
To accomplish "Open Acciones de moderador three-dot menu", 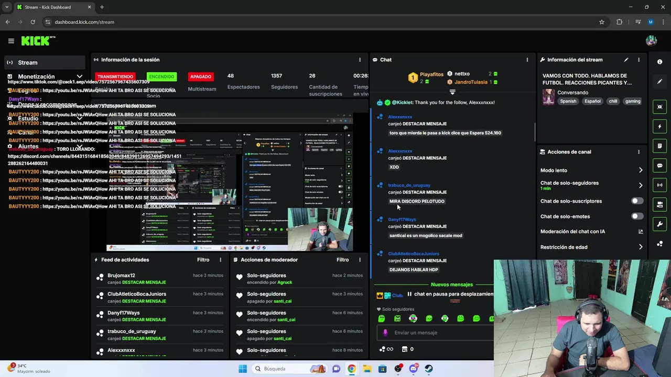I will 360,260.
